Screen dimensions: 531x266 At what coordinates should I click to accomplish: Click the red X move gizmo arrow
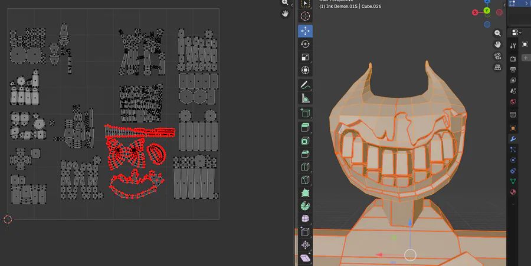click(380, 255)
